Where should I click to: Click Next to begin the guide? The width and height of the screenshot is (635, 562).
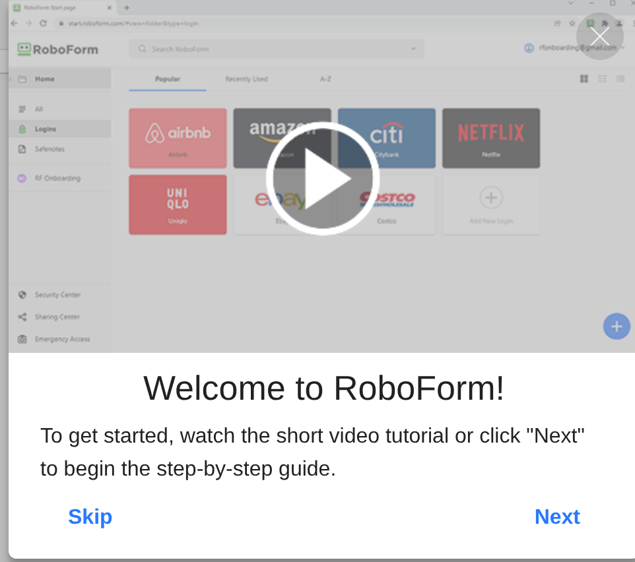point(557,516)
